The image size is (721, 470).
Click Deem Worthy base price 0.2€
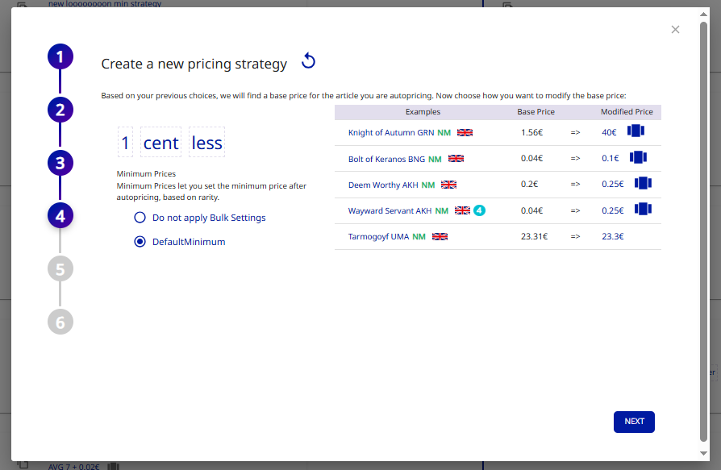(x=529, y=184)
